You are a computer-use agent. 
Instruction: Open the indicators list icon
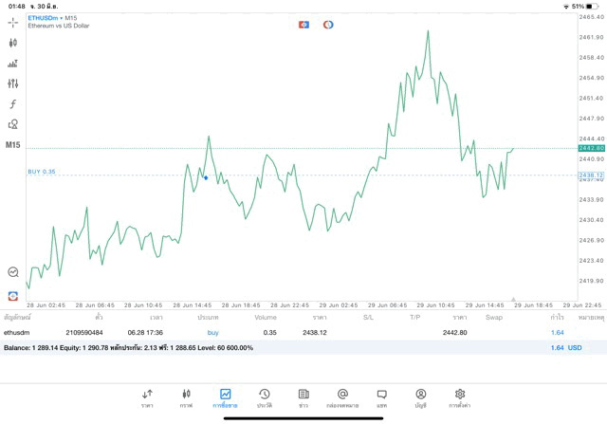(x=13, y=64)
